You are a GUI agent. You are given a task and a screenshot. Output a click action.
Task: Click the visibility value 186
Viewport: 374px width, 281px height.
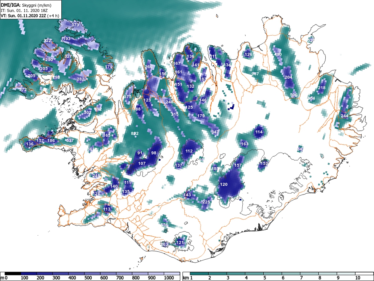(x=51, y=140)
